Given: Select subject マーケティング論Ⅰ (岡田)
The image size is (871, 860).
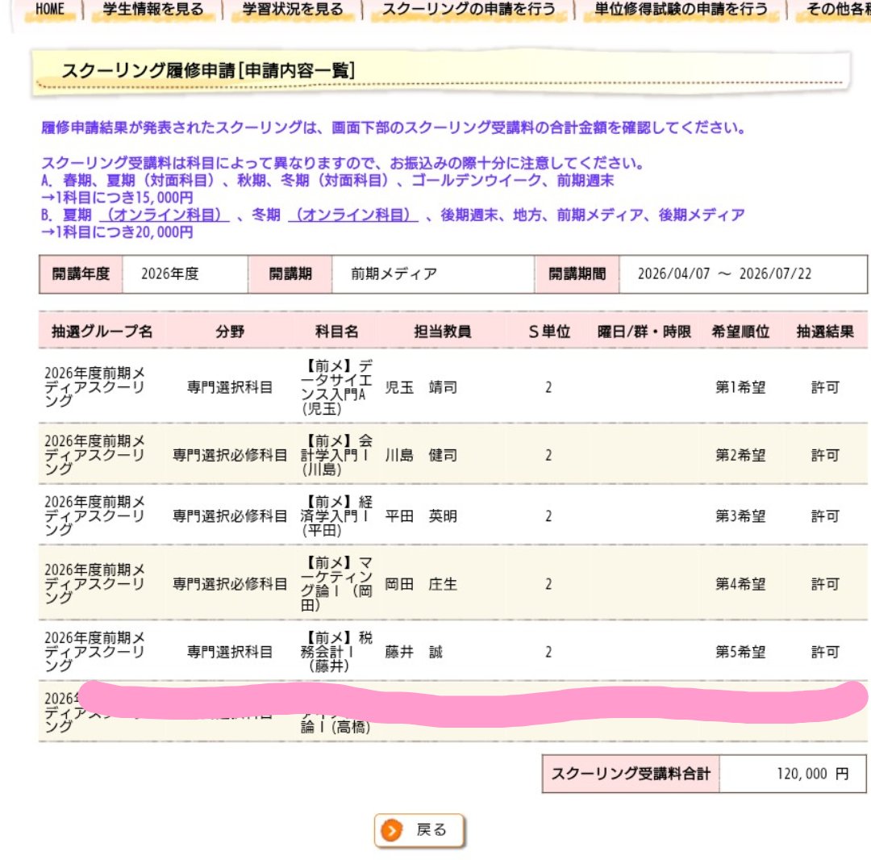Looking at the screenshot, I should (x=336, y=584).
